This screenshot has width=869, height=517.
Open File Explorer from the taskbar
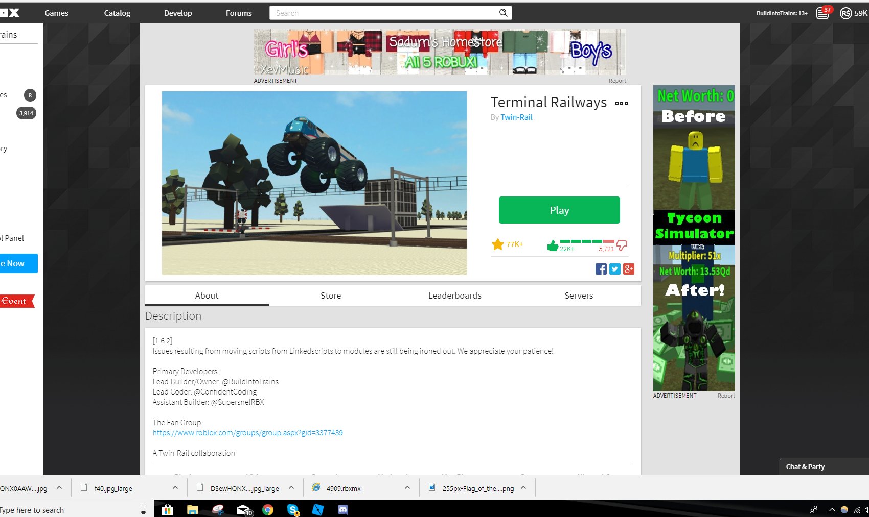192,509
